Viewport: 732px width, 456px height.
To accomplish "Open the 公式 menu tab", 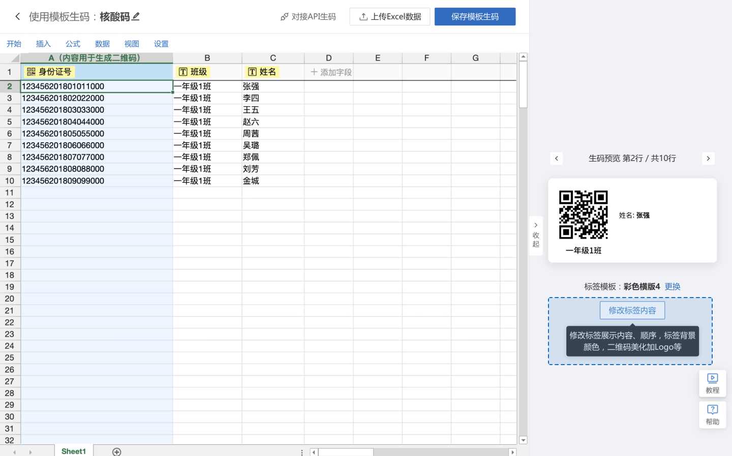I will tap(73, 44).
